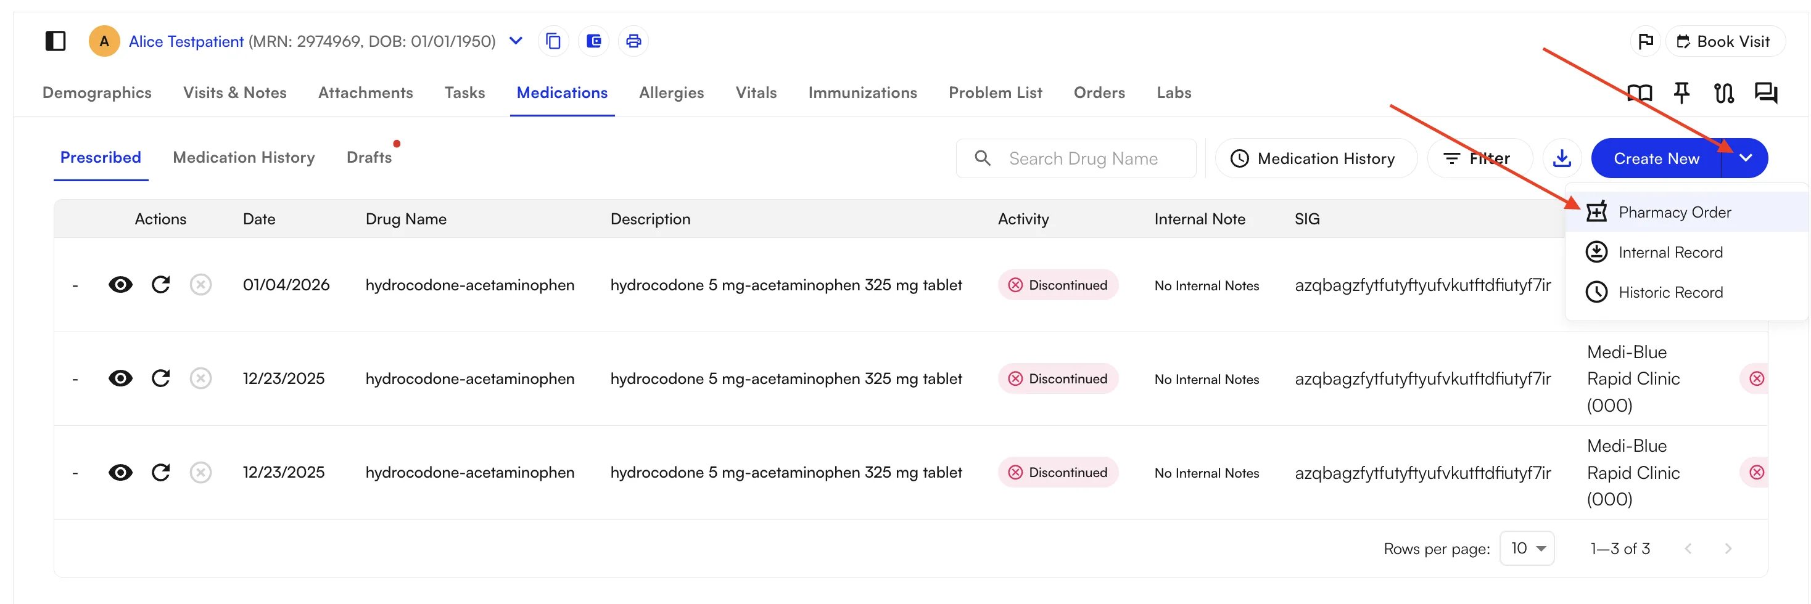Click the Description column header
1811x604 pixels.
(650, 219)
